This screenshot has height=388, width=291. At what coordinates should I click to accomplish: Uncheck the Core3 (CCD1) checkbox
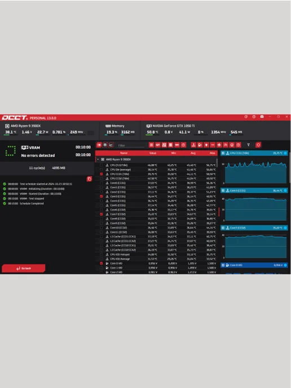point(101,196)
